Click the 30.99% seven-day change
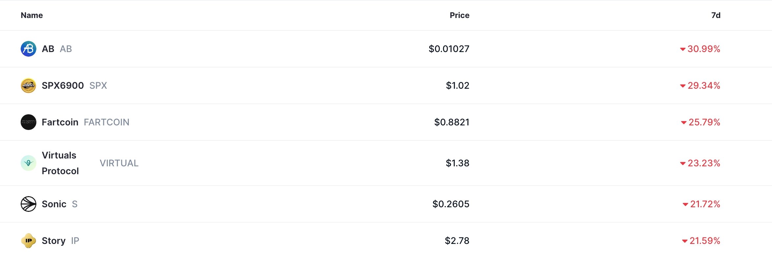Viewport: 772px width, 258px height. click(703, 49)
